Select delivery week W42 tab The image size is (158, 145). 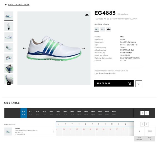coord(65,113)
